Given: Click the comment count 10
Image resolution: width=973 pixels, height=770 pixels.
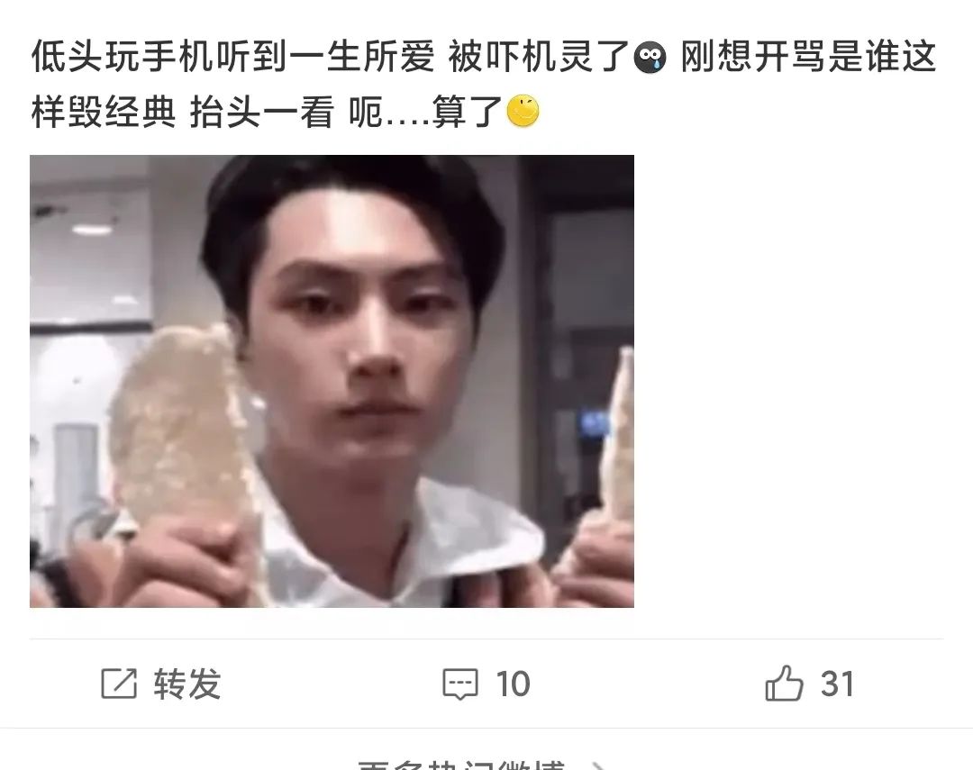Looking at the screenshot, I should point(513,684).
